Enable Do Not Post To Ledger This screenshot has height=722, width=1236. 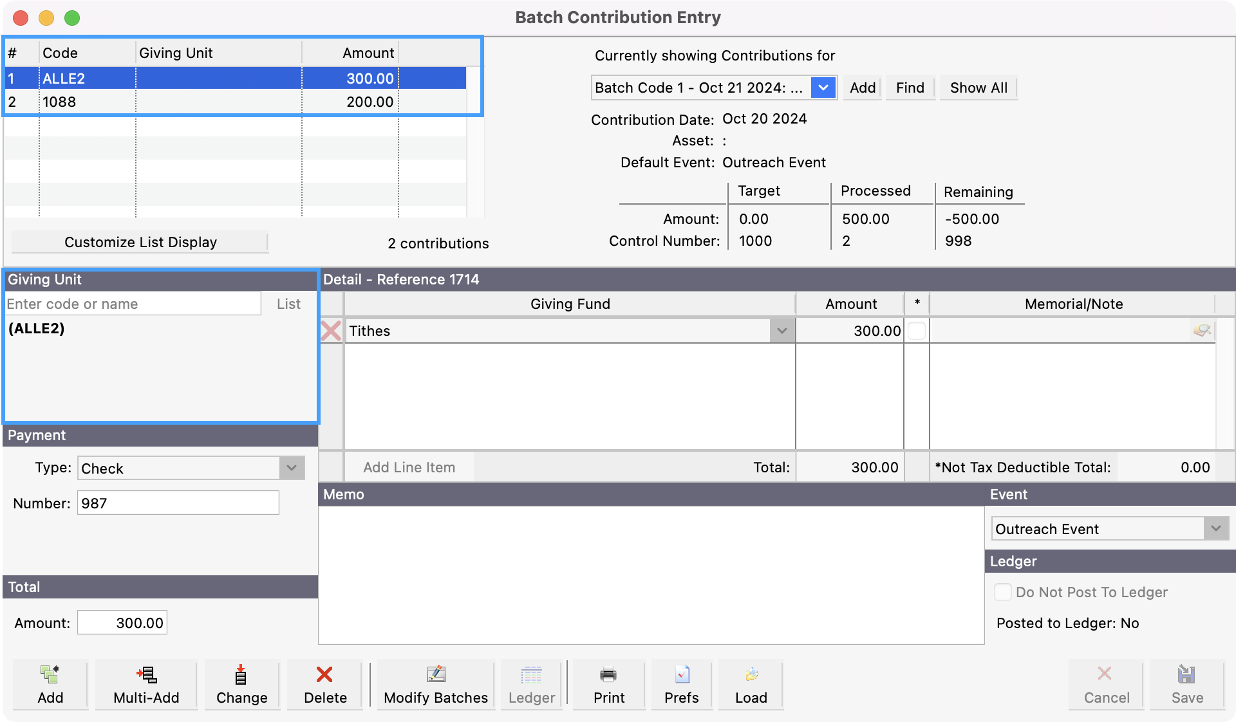click(x=1003, y=592)
